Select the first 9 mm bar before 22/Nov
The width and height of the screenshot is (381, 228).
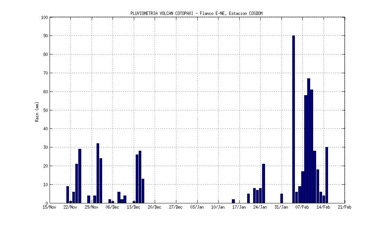67,195
